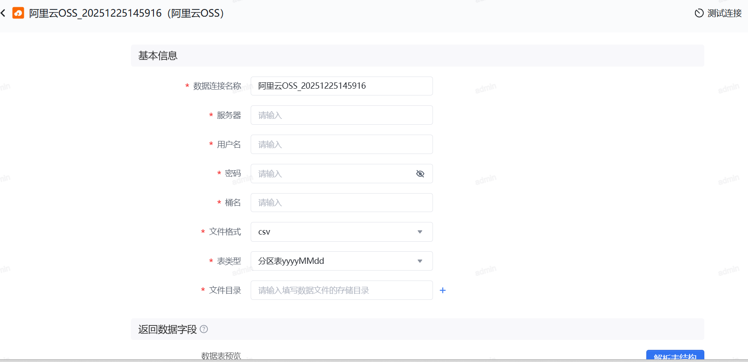Focus the 密码 input field

tap(342, 174)
